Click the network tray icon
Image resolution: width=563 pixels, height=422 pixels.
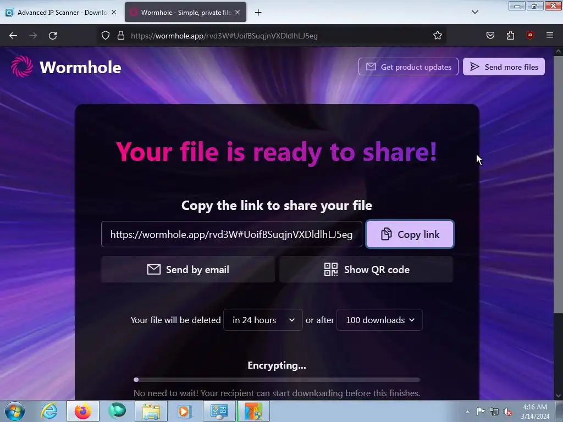pos(494,412)
